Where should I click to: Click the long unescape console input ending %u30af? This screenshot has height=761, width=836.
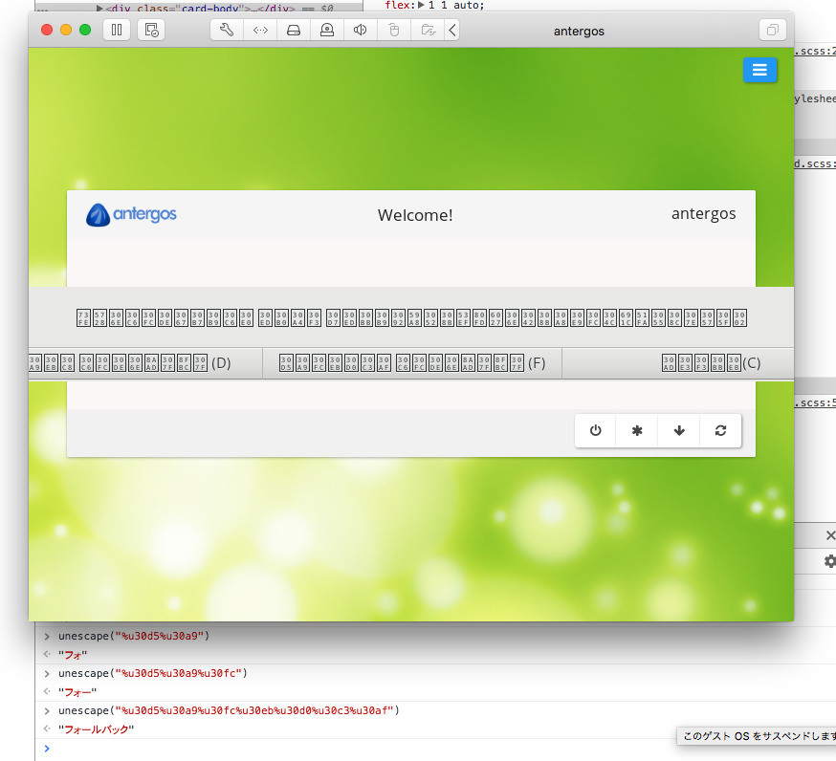coord(229,711)
